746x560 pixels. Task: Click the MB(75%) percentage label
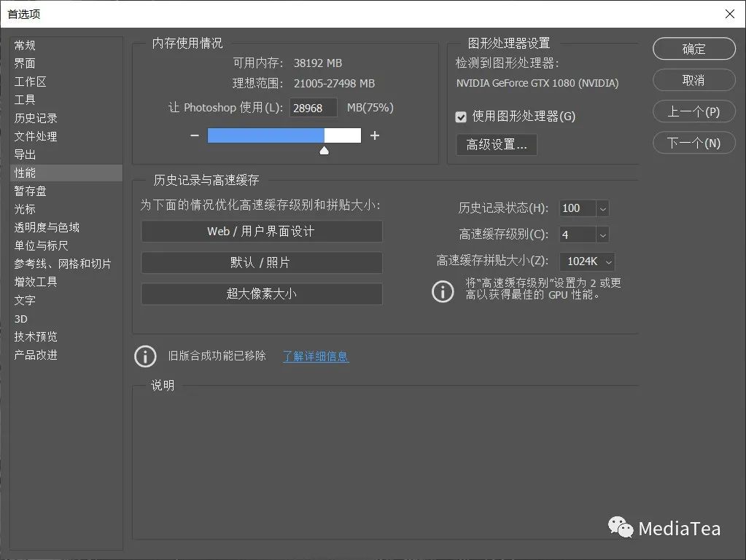370,108
